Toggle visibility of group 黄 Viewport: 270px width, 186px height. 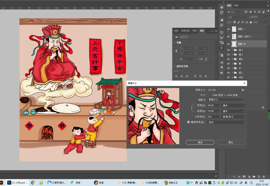[229, 64]
